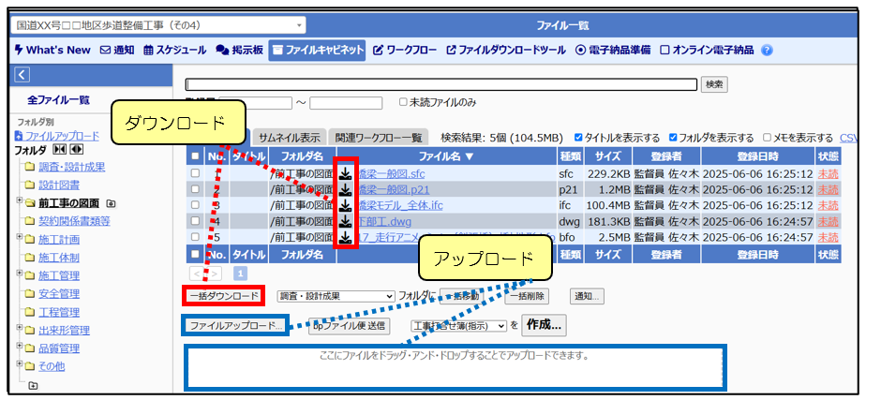
Task: Click download icon for 橋梁一般図.sfc
Action: point(345,173)
